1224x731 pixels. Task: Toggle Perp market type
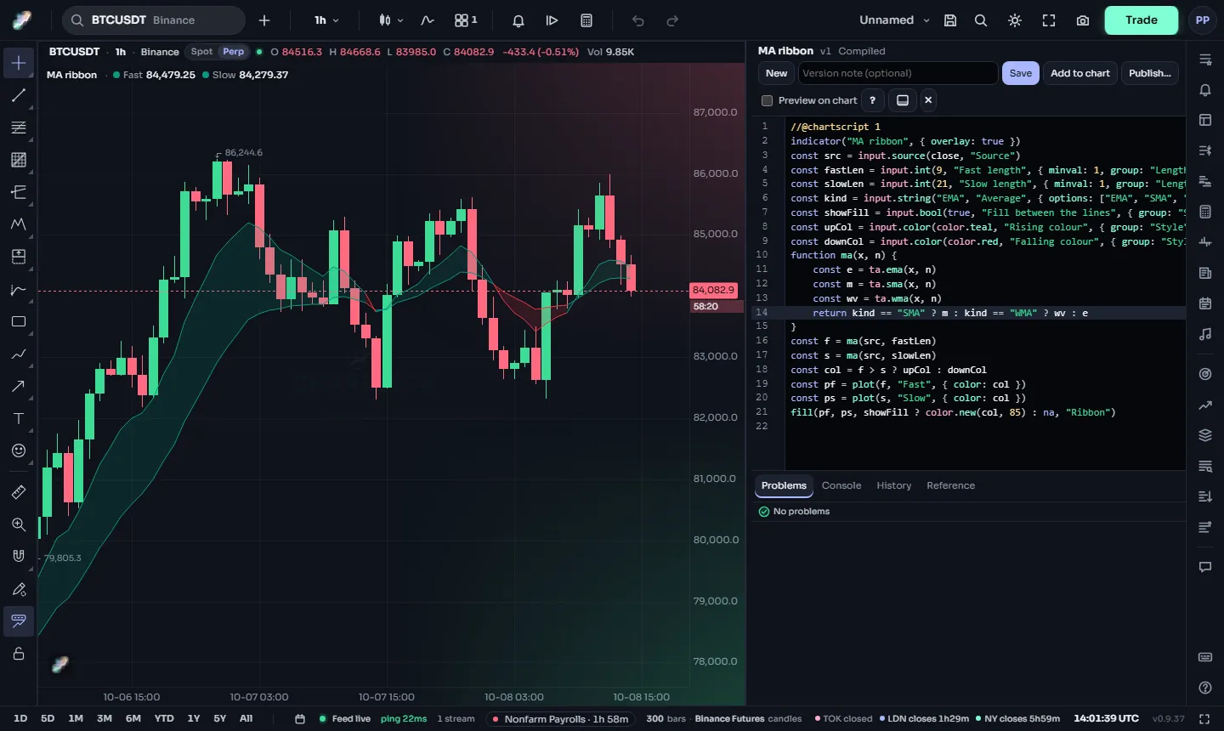point(234,52)
